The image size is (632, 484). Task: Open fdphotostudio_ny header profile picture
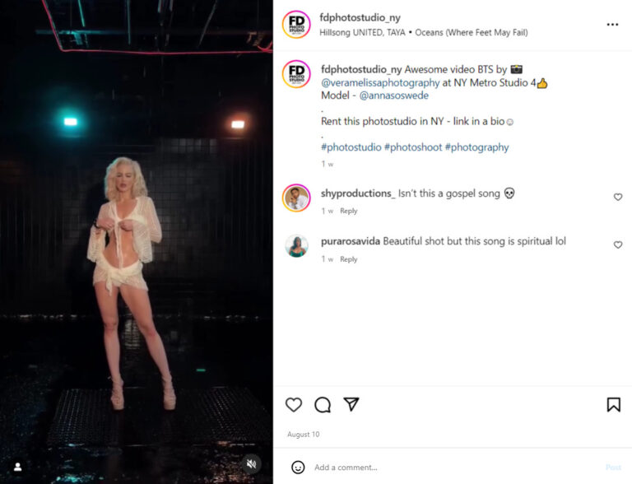point(296,25)
